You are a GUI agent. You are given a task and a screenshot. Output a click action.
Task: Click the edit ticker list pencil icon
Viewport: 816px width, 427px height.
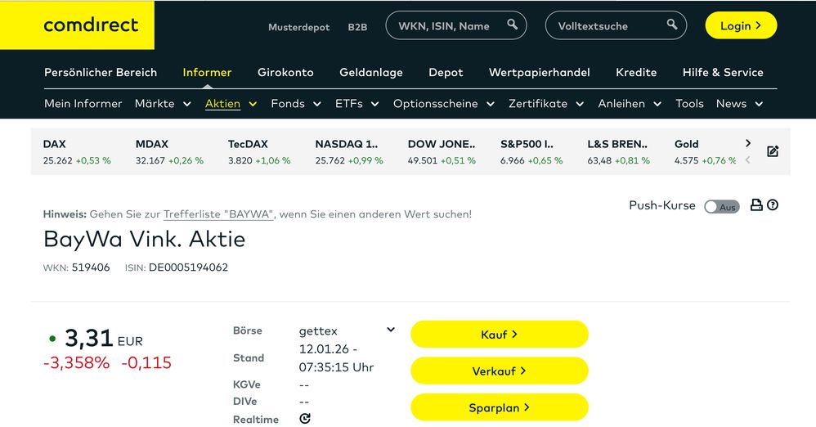point(773,151)
